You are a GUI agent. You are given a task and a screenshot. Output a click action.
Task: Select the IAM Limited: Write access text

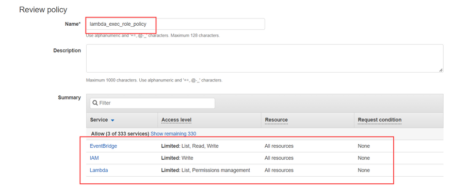pos(177,158)
